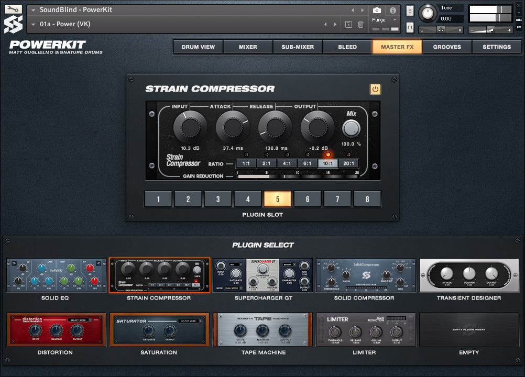This screenshot has height=377, width=525.
Task: Click the SoundBlind S logo
Action: tap(14, 25)
